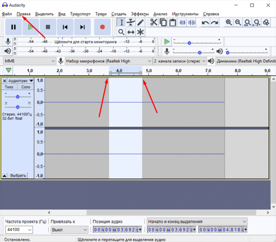Click the selection end time field
The height and width of the screenshot is (242, 276).
[223, 230]
